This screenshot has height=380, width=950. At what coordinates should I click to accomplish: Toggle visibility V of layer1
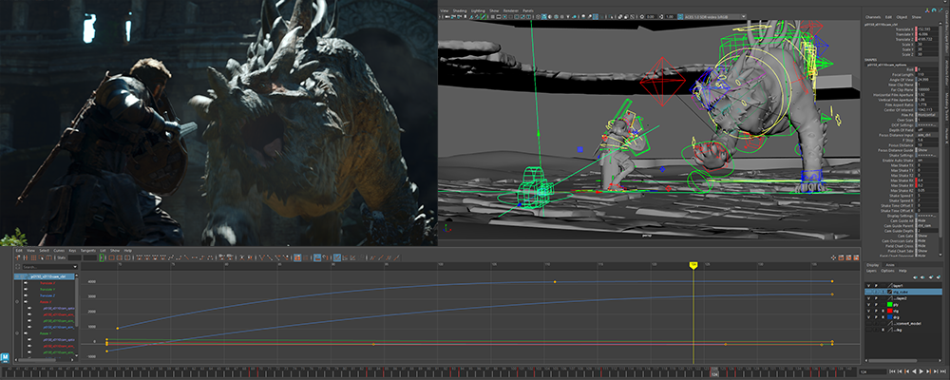click(868, 284)
